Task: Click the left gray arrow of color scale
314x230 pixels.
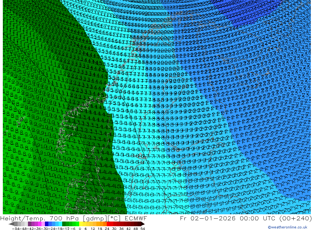Action: point(11,224)
